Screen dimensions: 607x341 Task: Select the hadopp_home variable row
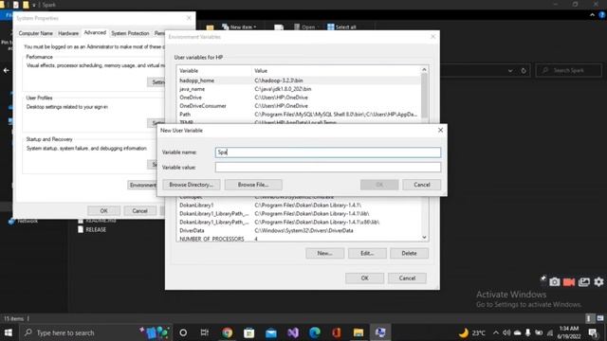point(299,81)
